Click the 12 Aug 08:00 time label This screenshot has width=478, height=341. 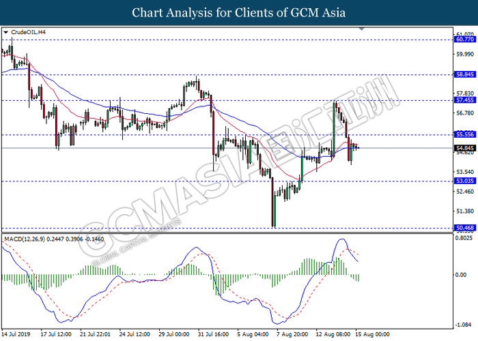[333, 334]
